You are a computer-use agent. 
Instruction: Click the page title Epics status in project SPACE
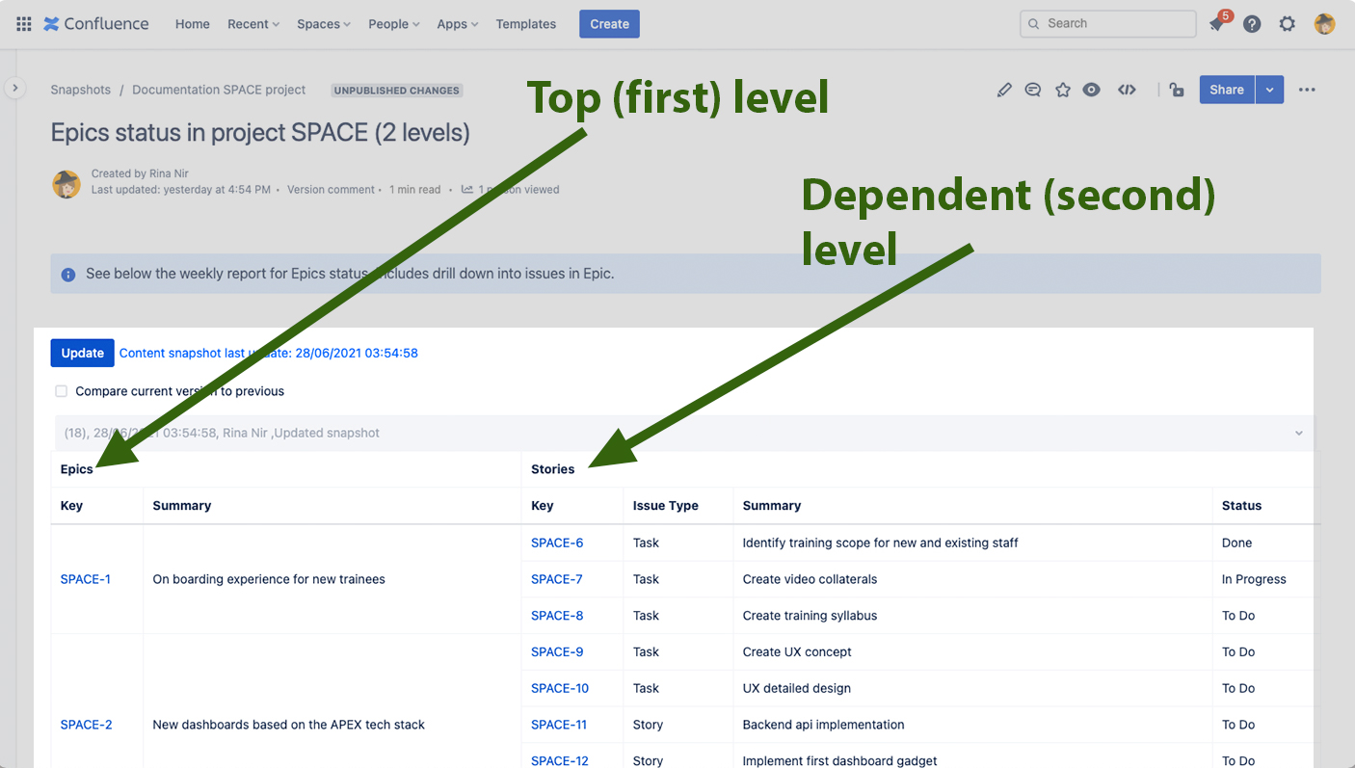tap(260, 132)
